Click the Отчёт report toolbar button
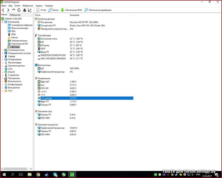Image resolution: width=222 pixels, height=178 pixels. (41, 10)
